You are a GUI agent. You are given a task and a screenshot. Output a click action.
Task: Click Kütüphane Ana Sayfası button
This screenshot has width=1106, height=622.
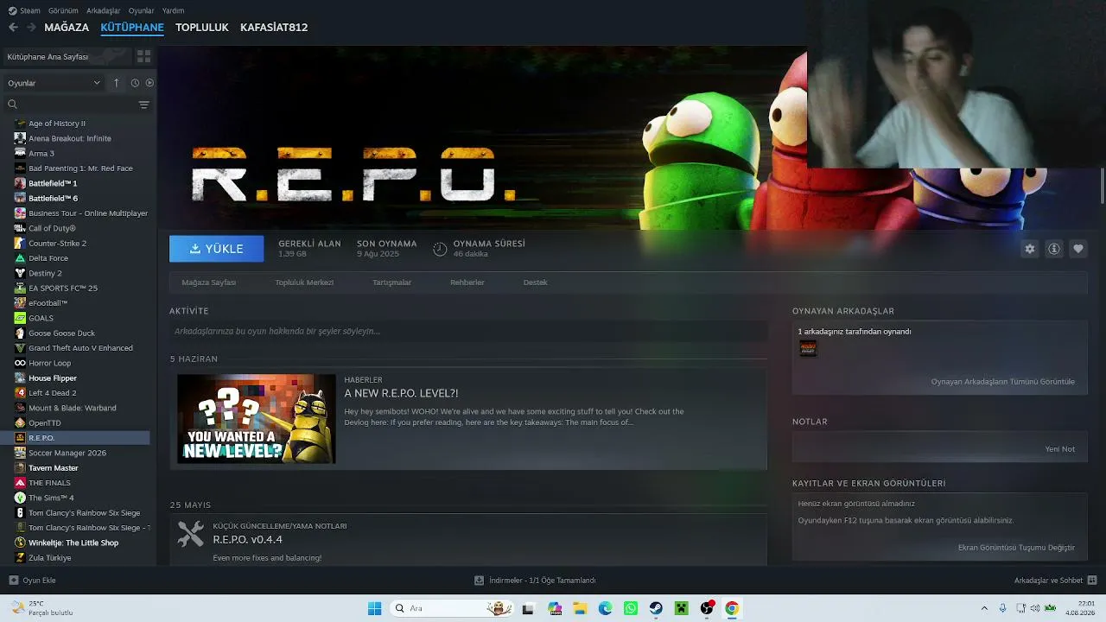coord(67,56)
